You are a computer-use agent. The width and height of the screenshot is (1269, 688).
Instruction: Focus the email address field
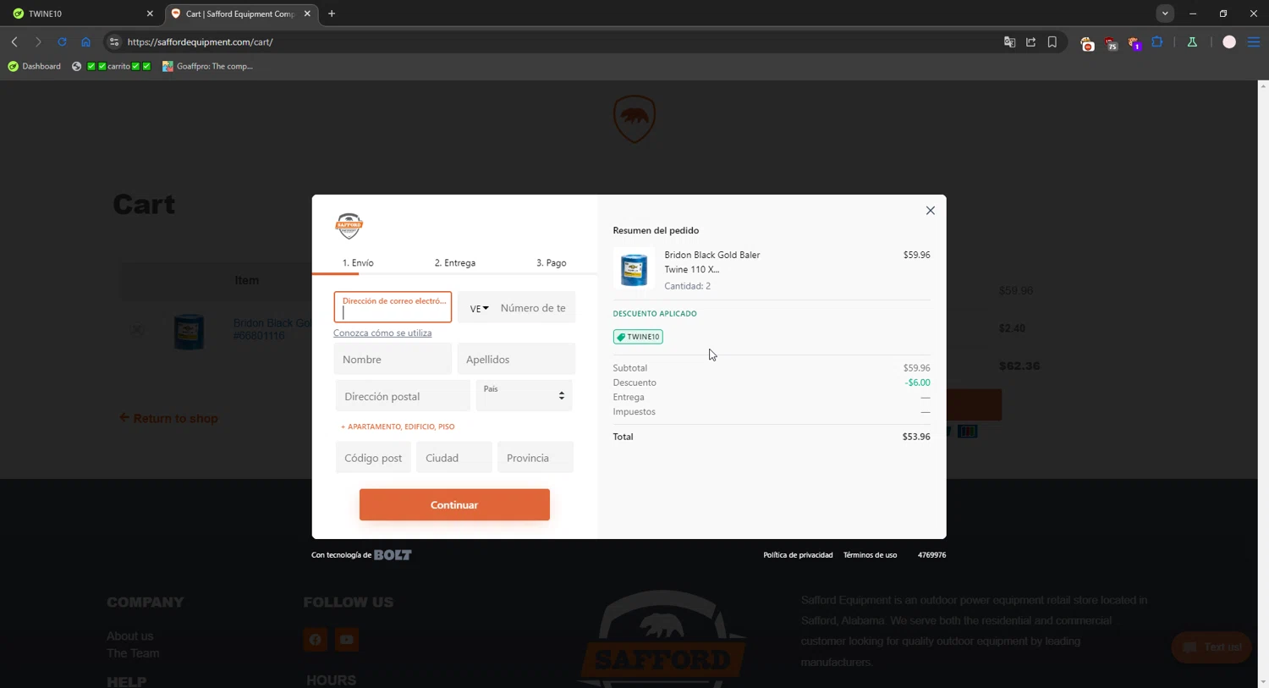393,307
